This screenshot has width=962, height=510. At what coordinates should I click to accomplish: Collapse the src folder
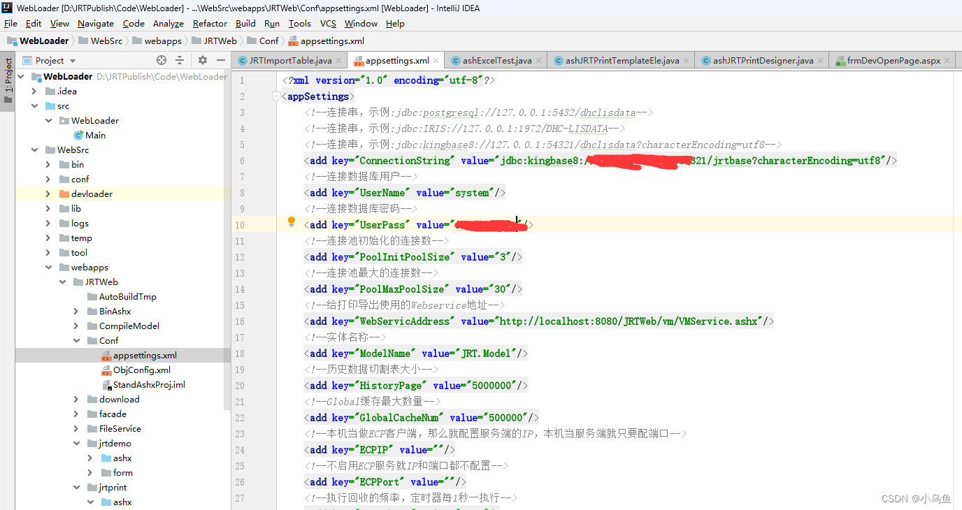pos(34,105)
